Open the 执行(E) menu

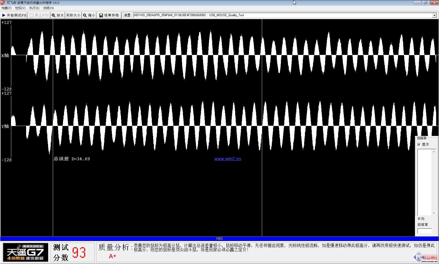pyautogui.click(x=34, y=8)
